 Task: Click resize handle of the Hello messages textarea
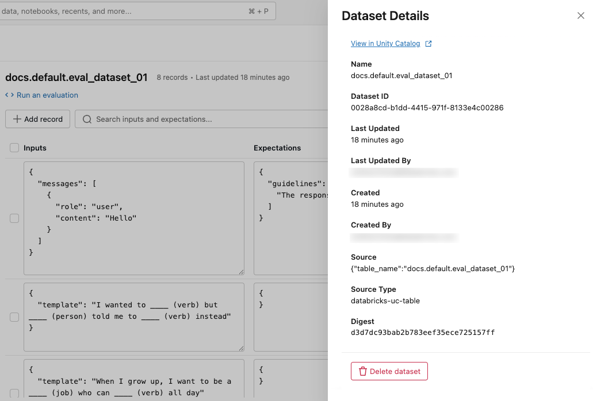(x=241, y=272)
